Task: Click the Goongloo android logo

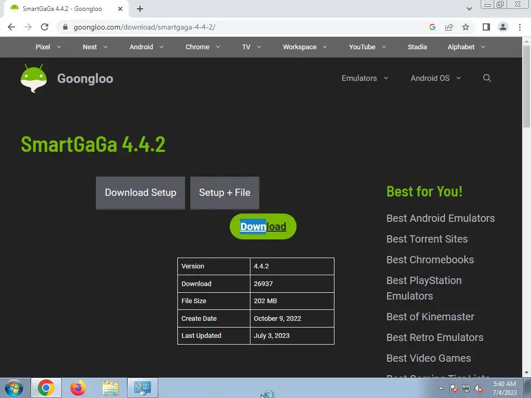Action: 34,78
